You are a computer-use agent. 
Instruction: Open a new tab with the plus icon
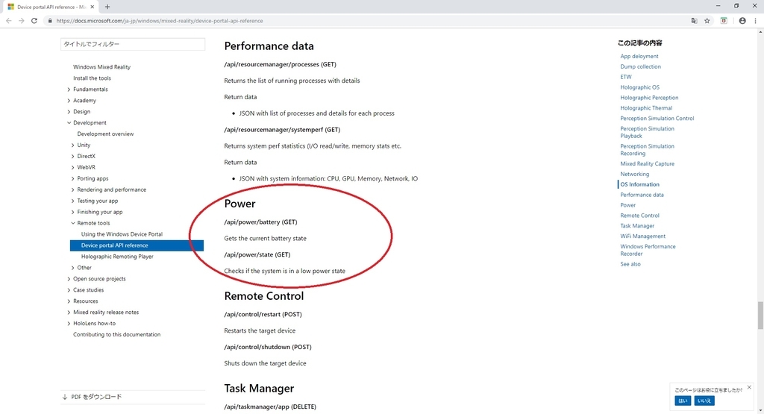pyautogui.click(x=107, y=7)
